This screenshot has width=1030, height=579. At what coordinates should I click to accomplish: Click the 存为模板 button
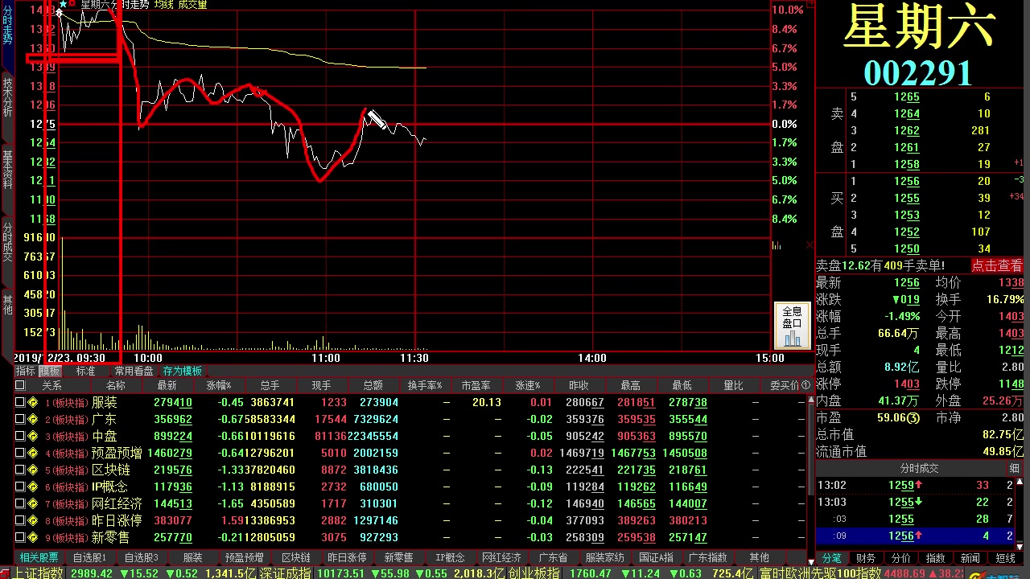click(183, 371)
